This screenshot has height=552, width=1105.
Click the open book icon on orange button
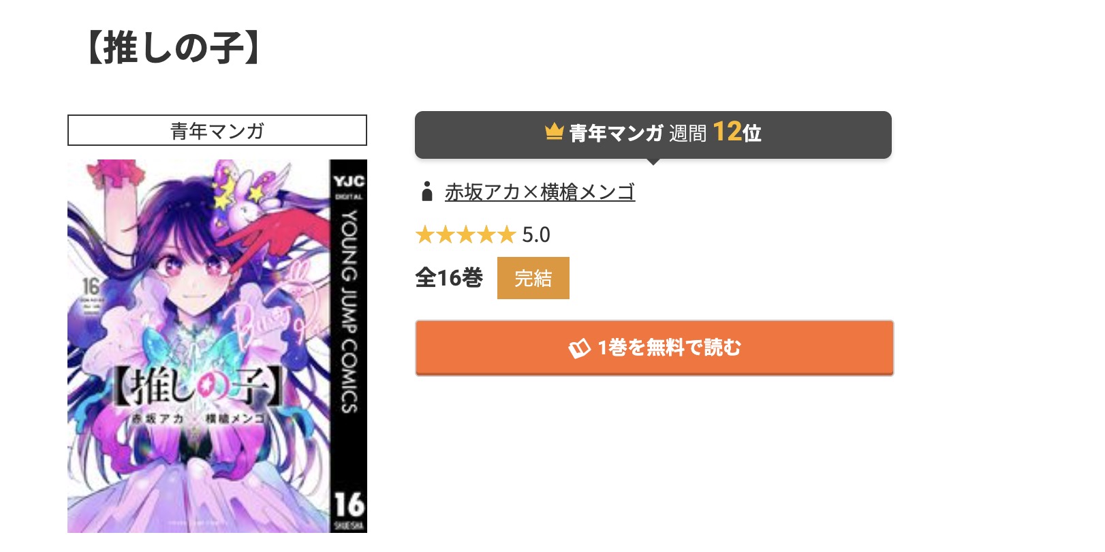579,348
